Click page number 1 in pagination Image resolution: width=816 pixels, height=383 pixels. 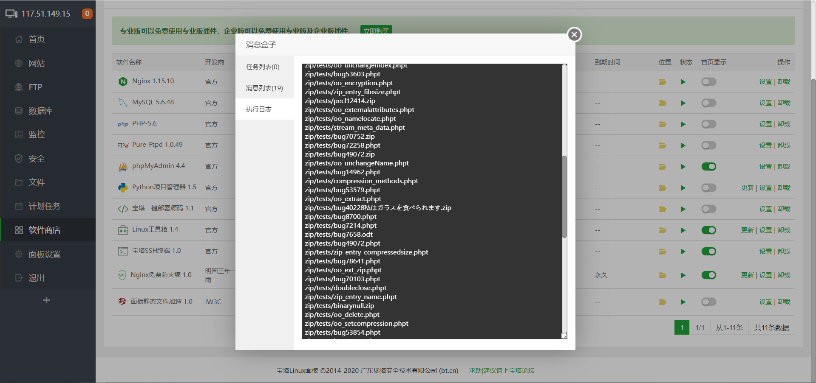click(x=682, y=327)
